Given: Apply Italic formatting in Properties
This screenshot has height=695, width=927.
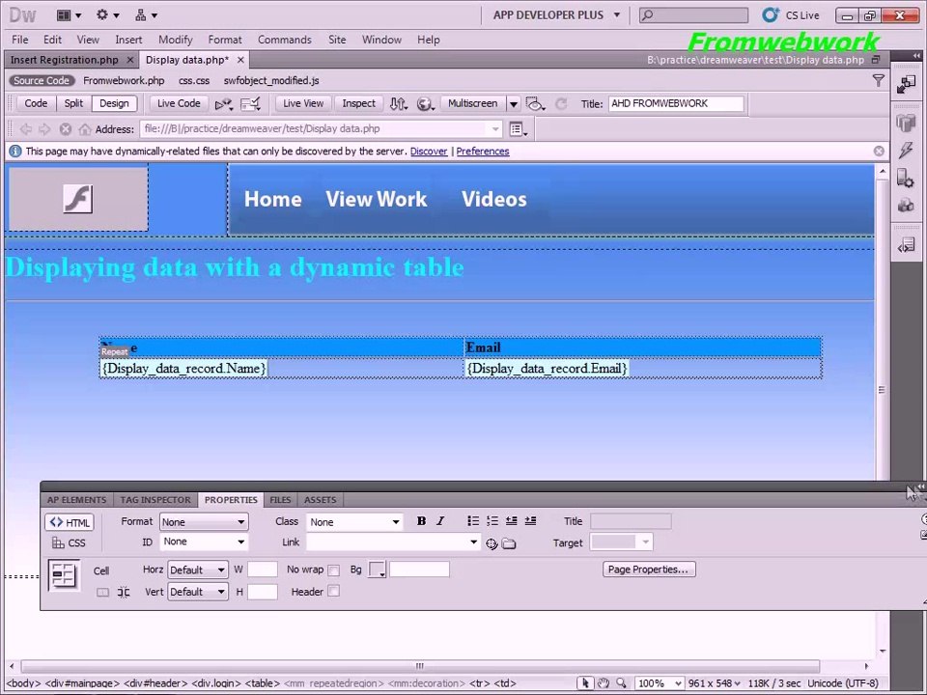Looking at the screenshot, I should click(x=440, y=521).
